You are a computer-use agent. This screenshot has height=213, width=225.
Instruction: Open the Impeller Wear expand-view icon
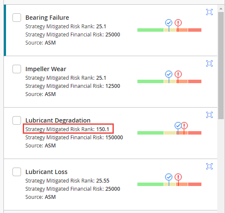click(210, 63)
